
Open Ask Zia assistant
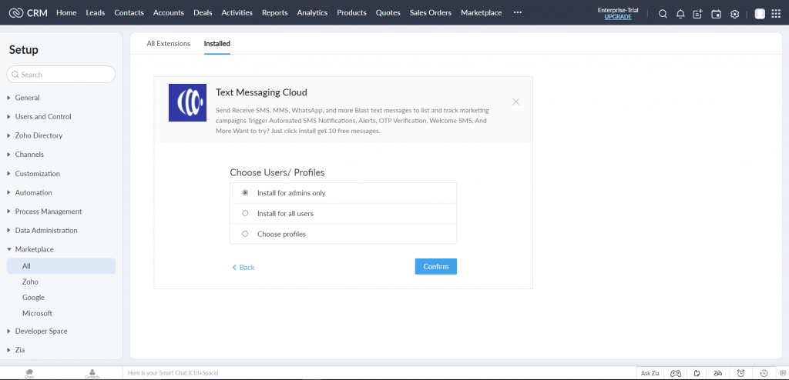click(650, 373)
